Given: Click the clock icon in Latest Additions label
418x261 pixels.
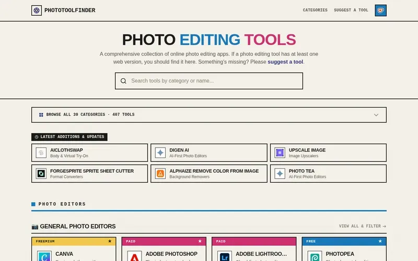Looking at the screenshot, I should click(x=37, y=137).
